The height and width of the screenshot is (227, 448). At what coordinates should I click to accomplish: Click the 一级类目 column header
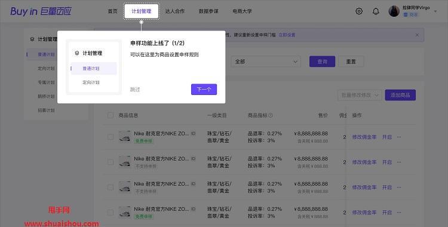tap(217, 115)
